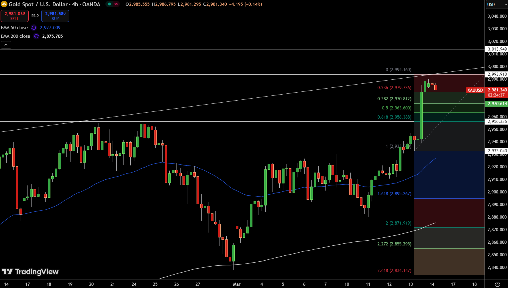This screenshot has width=508, height=288.
Task: Click the Mar label on the time axis
Action: [237, 284]
